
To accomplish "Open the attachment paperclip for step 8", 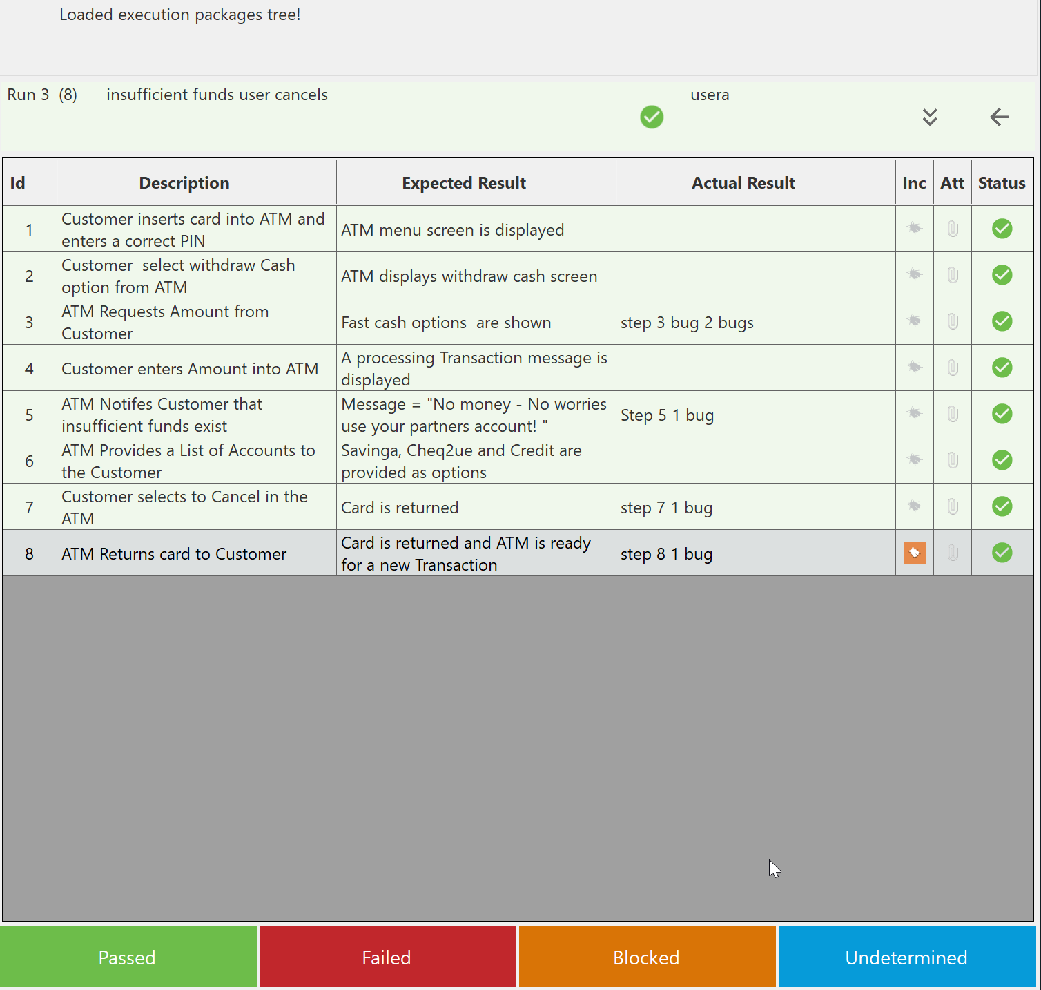I will pyautogui.click(x=953, y=553).
